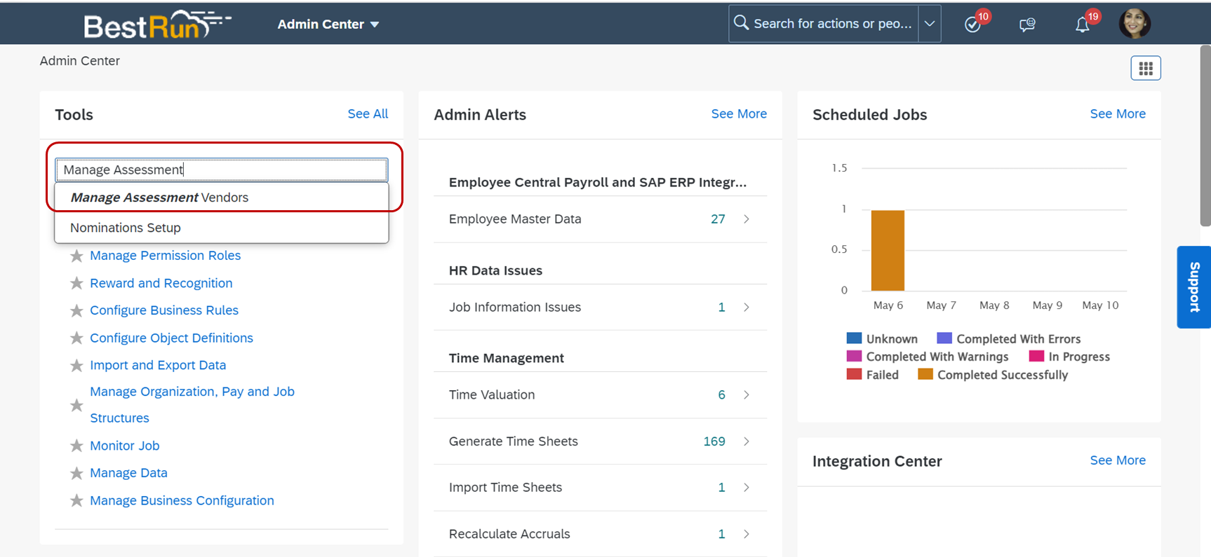
Task: Expand the Admin Center navigation dropdown
Action: pos(328,25)
